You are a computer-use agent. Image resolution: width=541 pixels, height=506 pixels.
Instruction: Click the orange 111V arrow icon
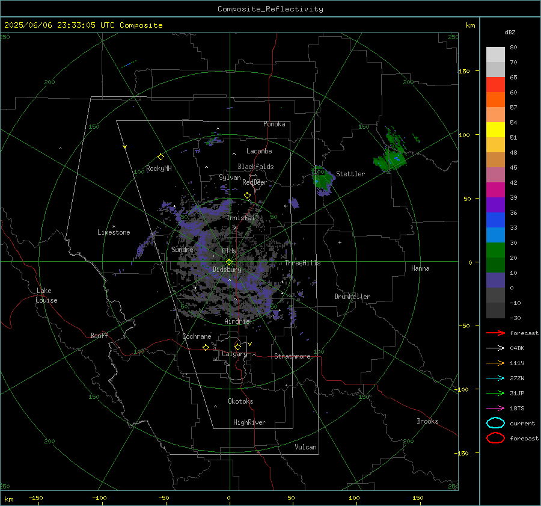495,363
